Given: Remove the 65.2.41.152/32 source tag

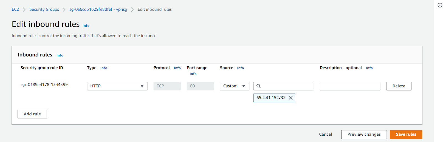Looking at the screenshot, I should [x=291, y=98].
